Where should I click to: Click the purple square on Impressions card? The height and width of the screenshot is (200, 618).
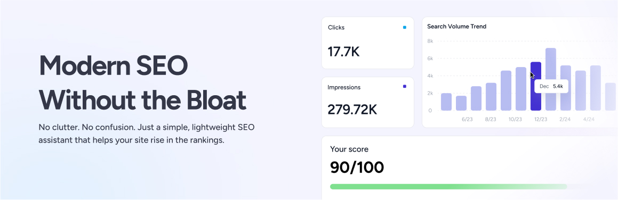(404, 87)
